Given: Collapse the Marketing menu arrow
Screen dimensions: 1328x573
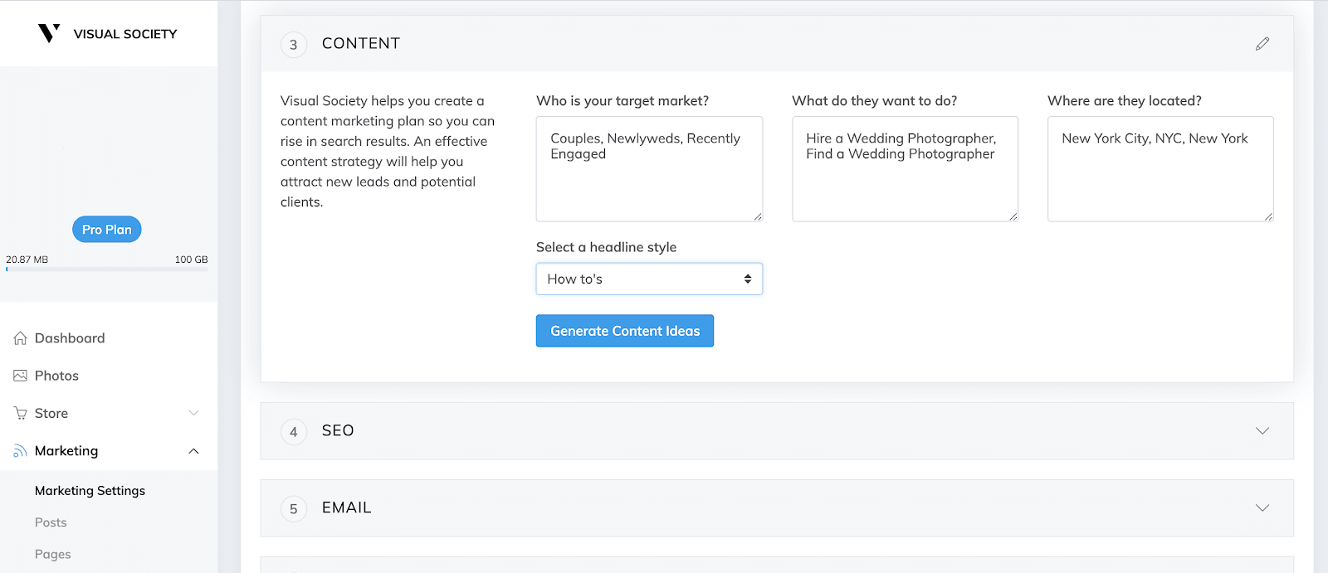Looking at the screenshot, I should [193, 451].
